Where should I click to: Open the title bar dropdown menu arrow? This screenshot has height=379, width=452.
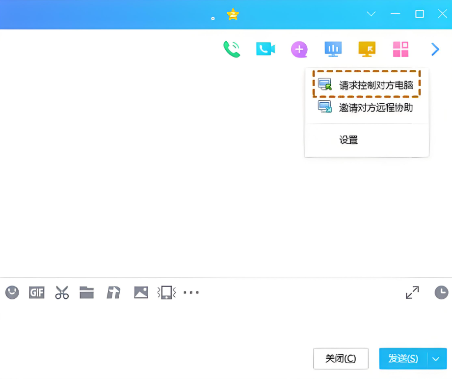(x=372, y=14)
